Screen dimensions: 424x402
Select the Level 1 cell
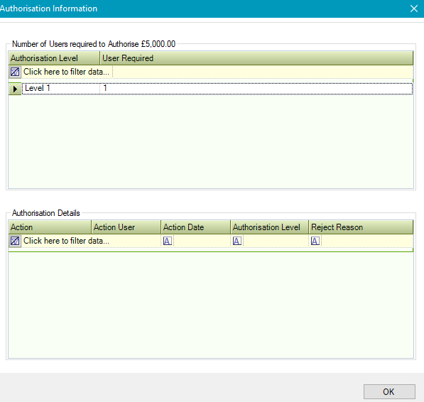point(61,88)
